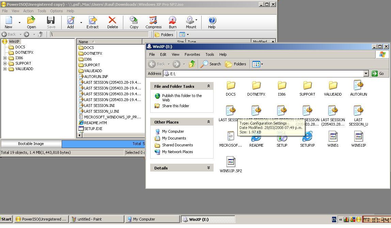
Task: Select the Delete tool in PowerISO toolbar
Action: (x=112, y=22)
